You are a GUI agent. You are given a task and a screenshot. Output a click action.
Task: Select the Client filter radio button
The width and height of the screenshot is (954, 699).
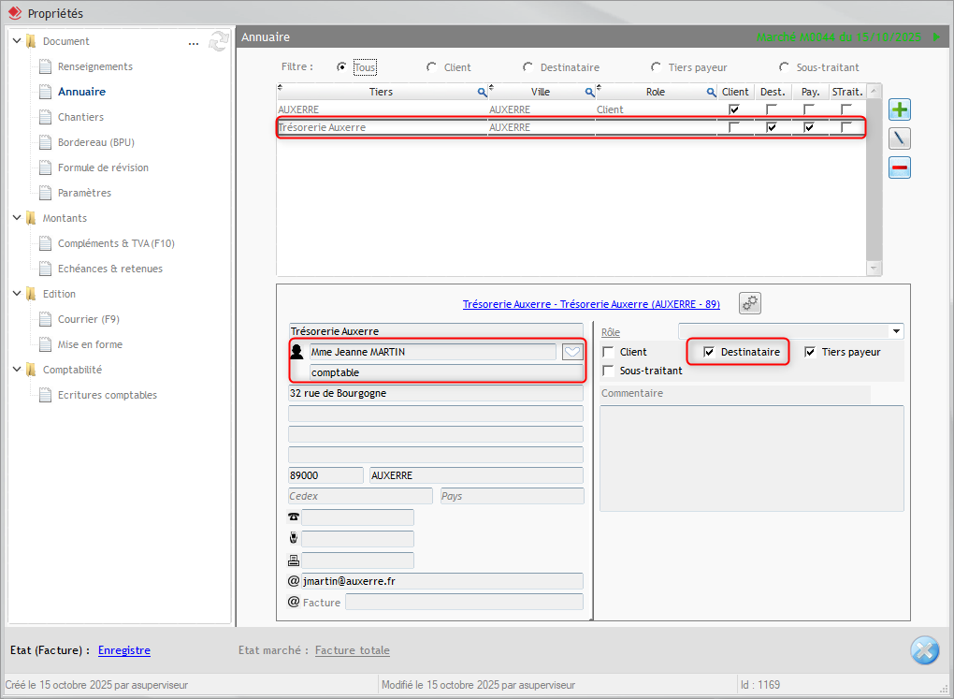431,67
